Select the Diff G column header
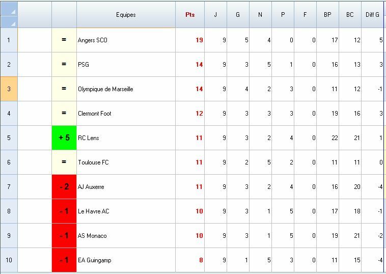Viewport: 386px width, 274px height. (372, 15)
